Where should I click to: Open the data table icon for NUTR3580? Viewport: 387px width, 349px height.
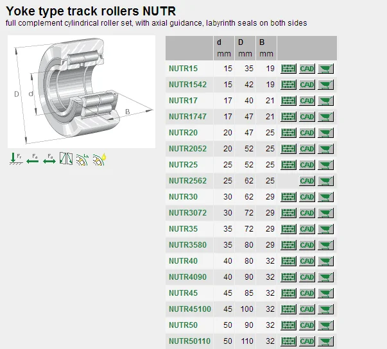pos(288,245)
